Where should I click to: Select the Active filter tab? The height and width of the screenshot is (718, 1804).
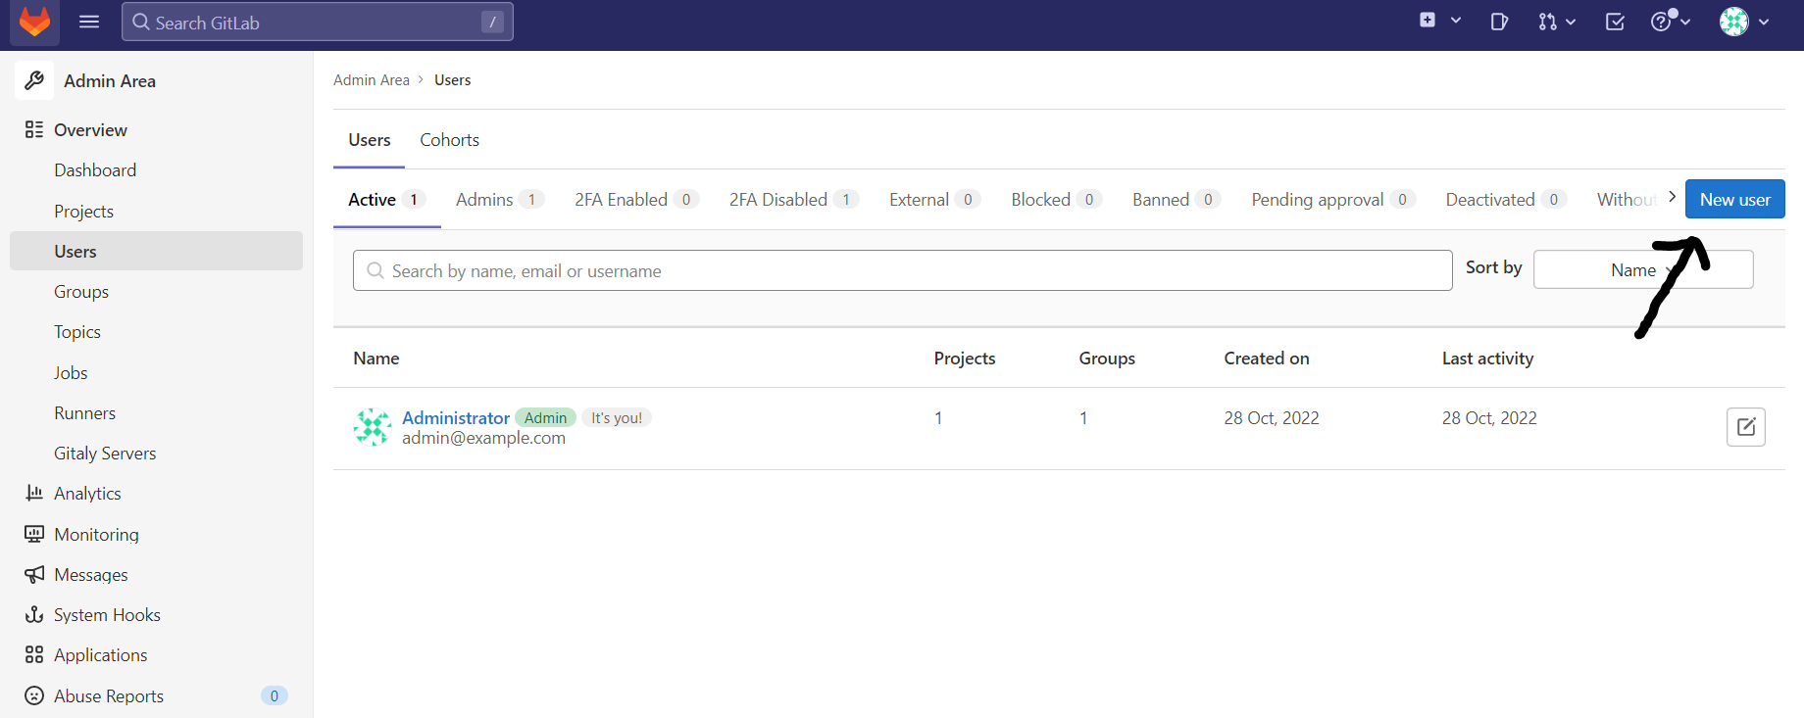point(386,200)
